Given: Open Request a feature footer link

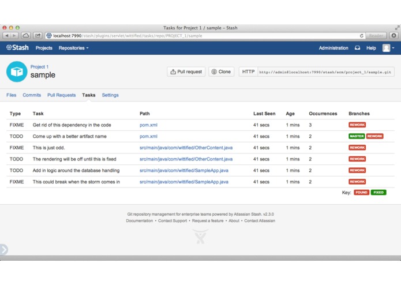Looking at the screenshot, I should (208, 220).
